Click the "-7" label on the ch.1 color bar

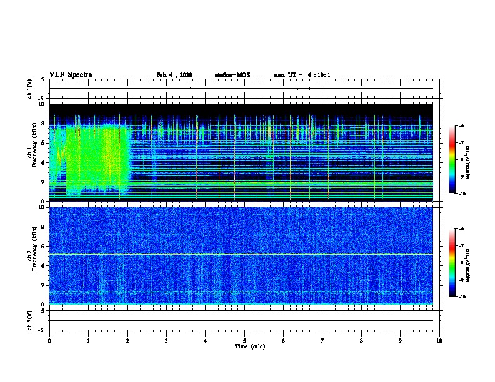pyautogui.click(x=461, y=143)
